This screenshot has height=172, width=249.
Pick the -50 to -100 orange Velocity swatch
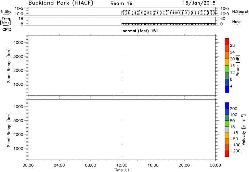point(227,142)
